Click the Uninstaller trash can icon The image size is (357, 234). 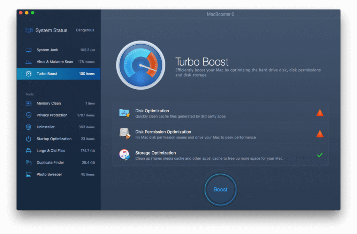point(29,127)
